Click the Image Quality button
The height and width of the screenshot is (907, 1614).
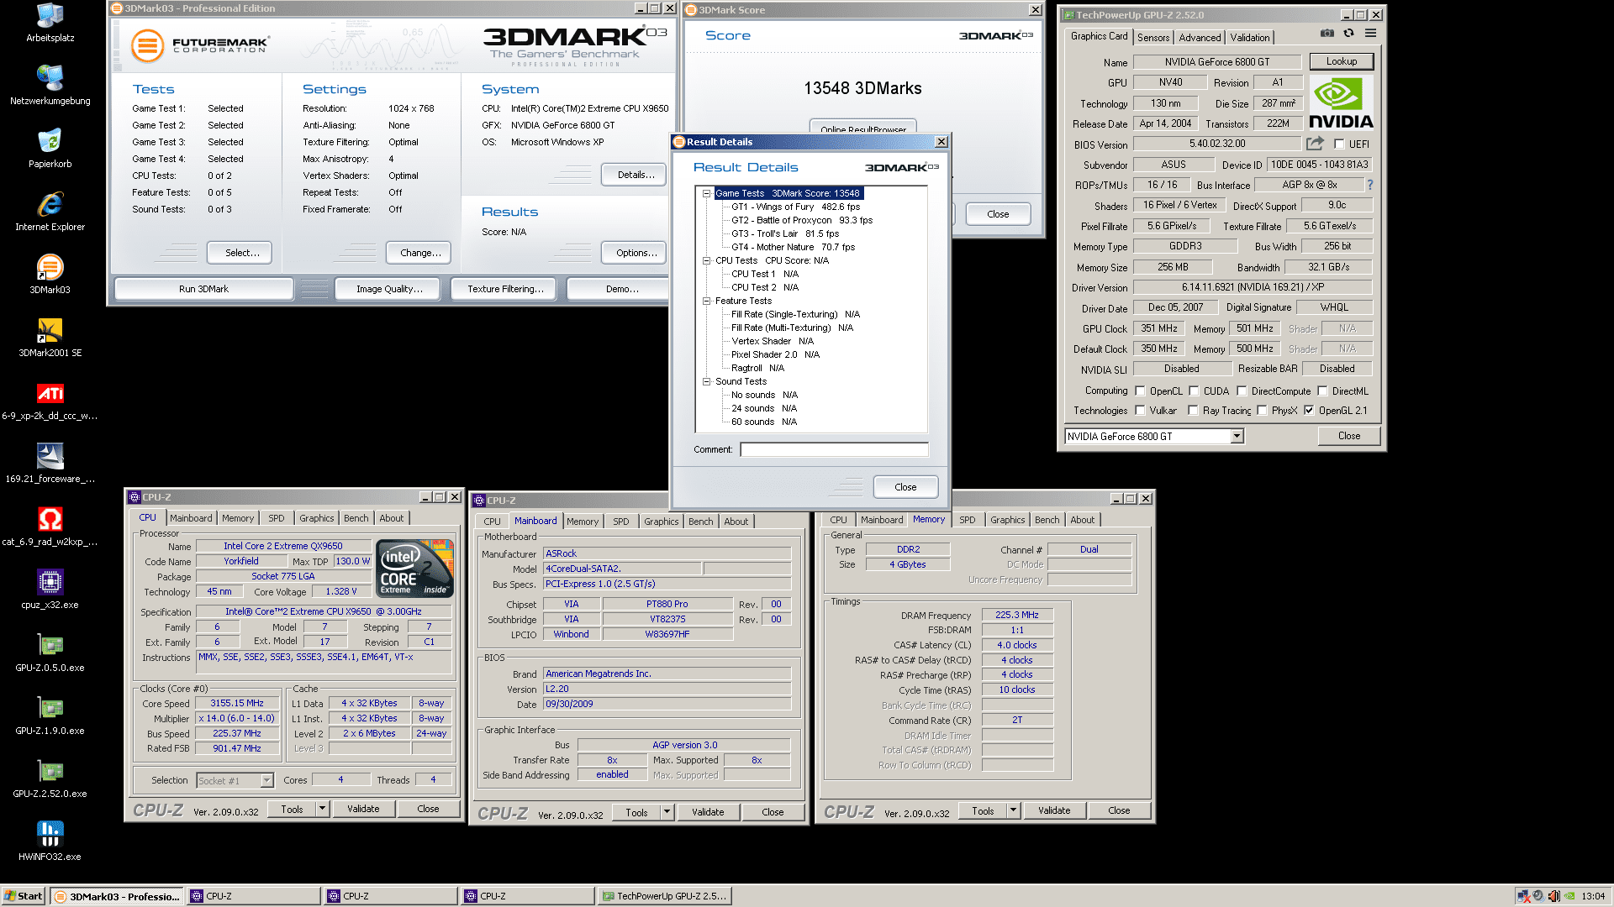389,289
